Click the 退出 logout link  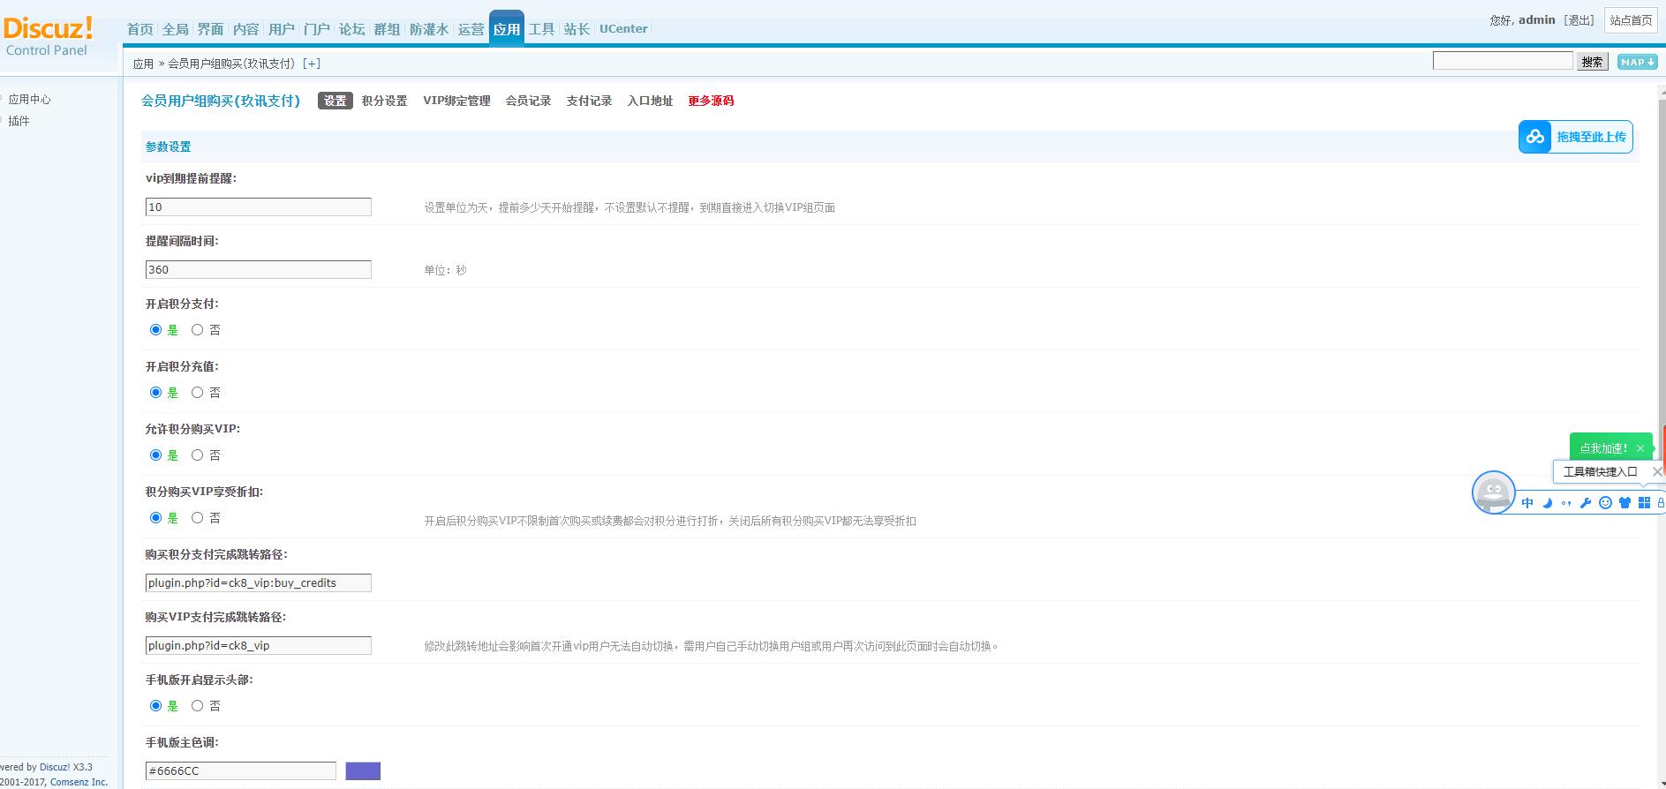[x=1579, y=20]
